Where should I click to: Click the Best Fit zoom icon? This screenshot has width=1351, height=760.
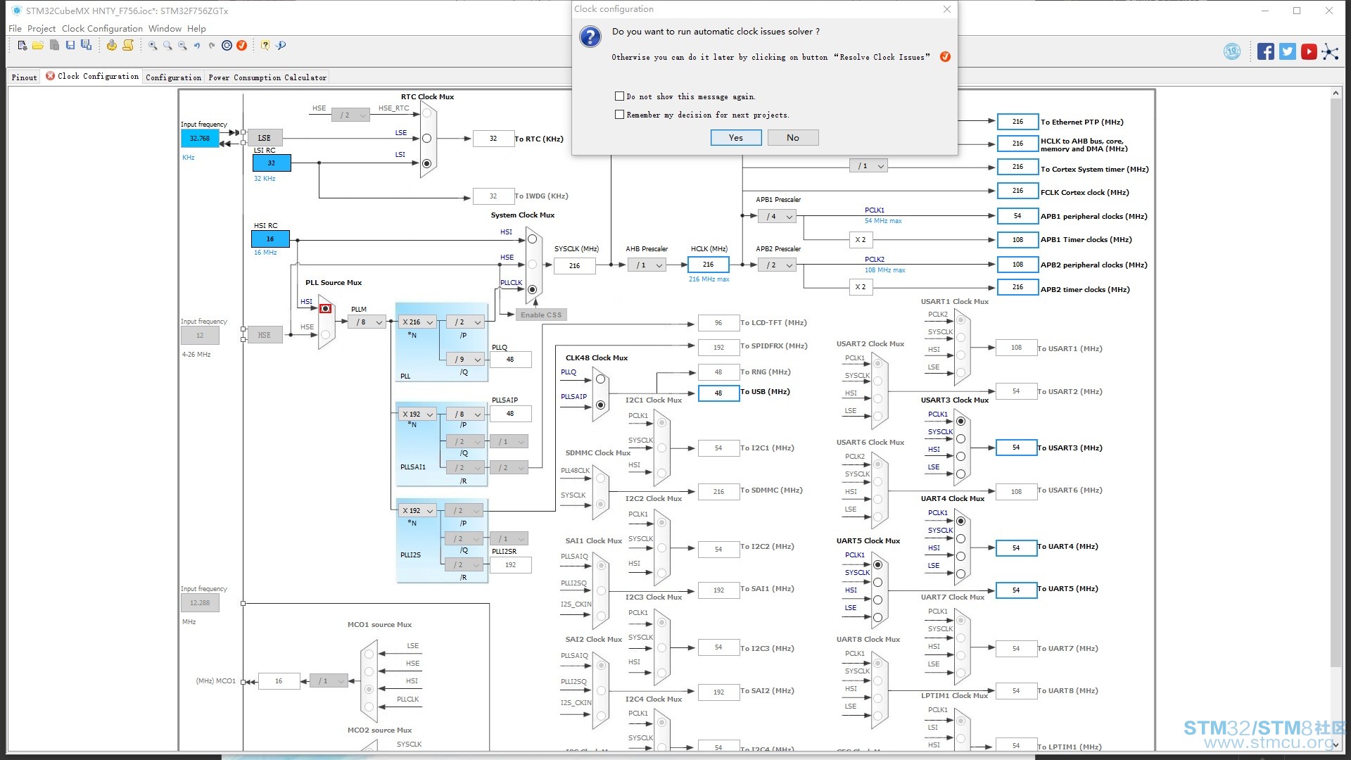click(x=167, y=46)
